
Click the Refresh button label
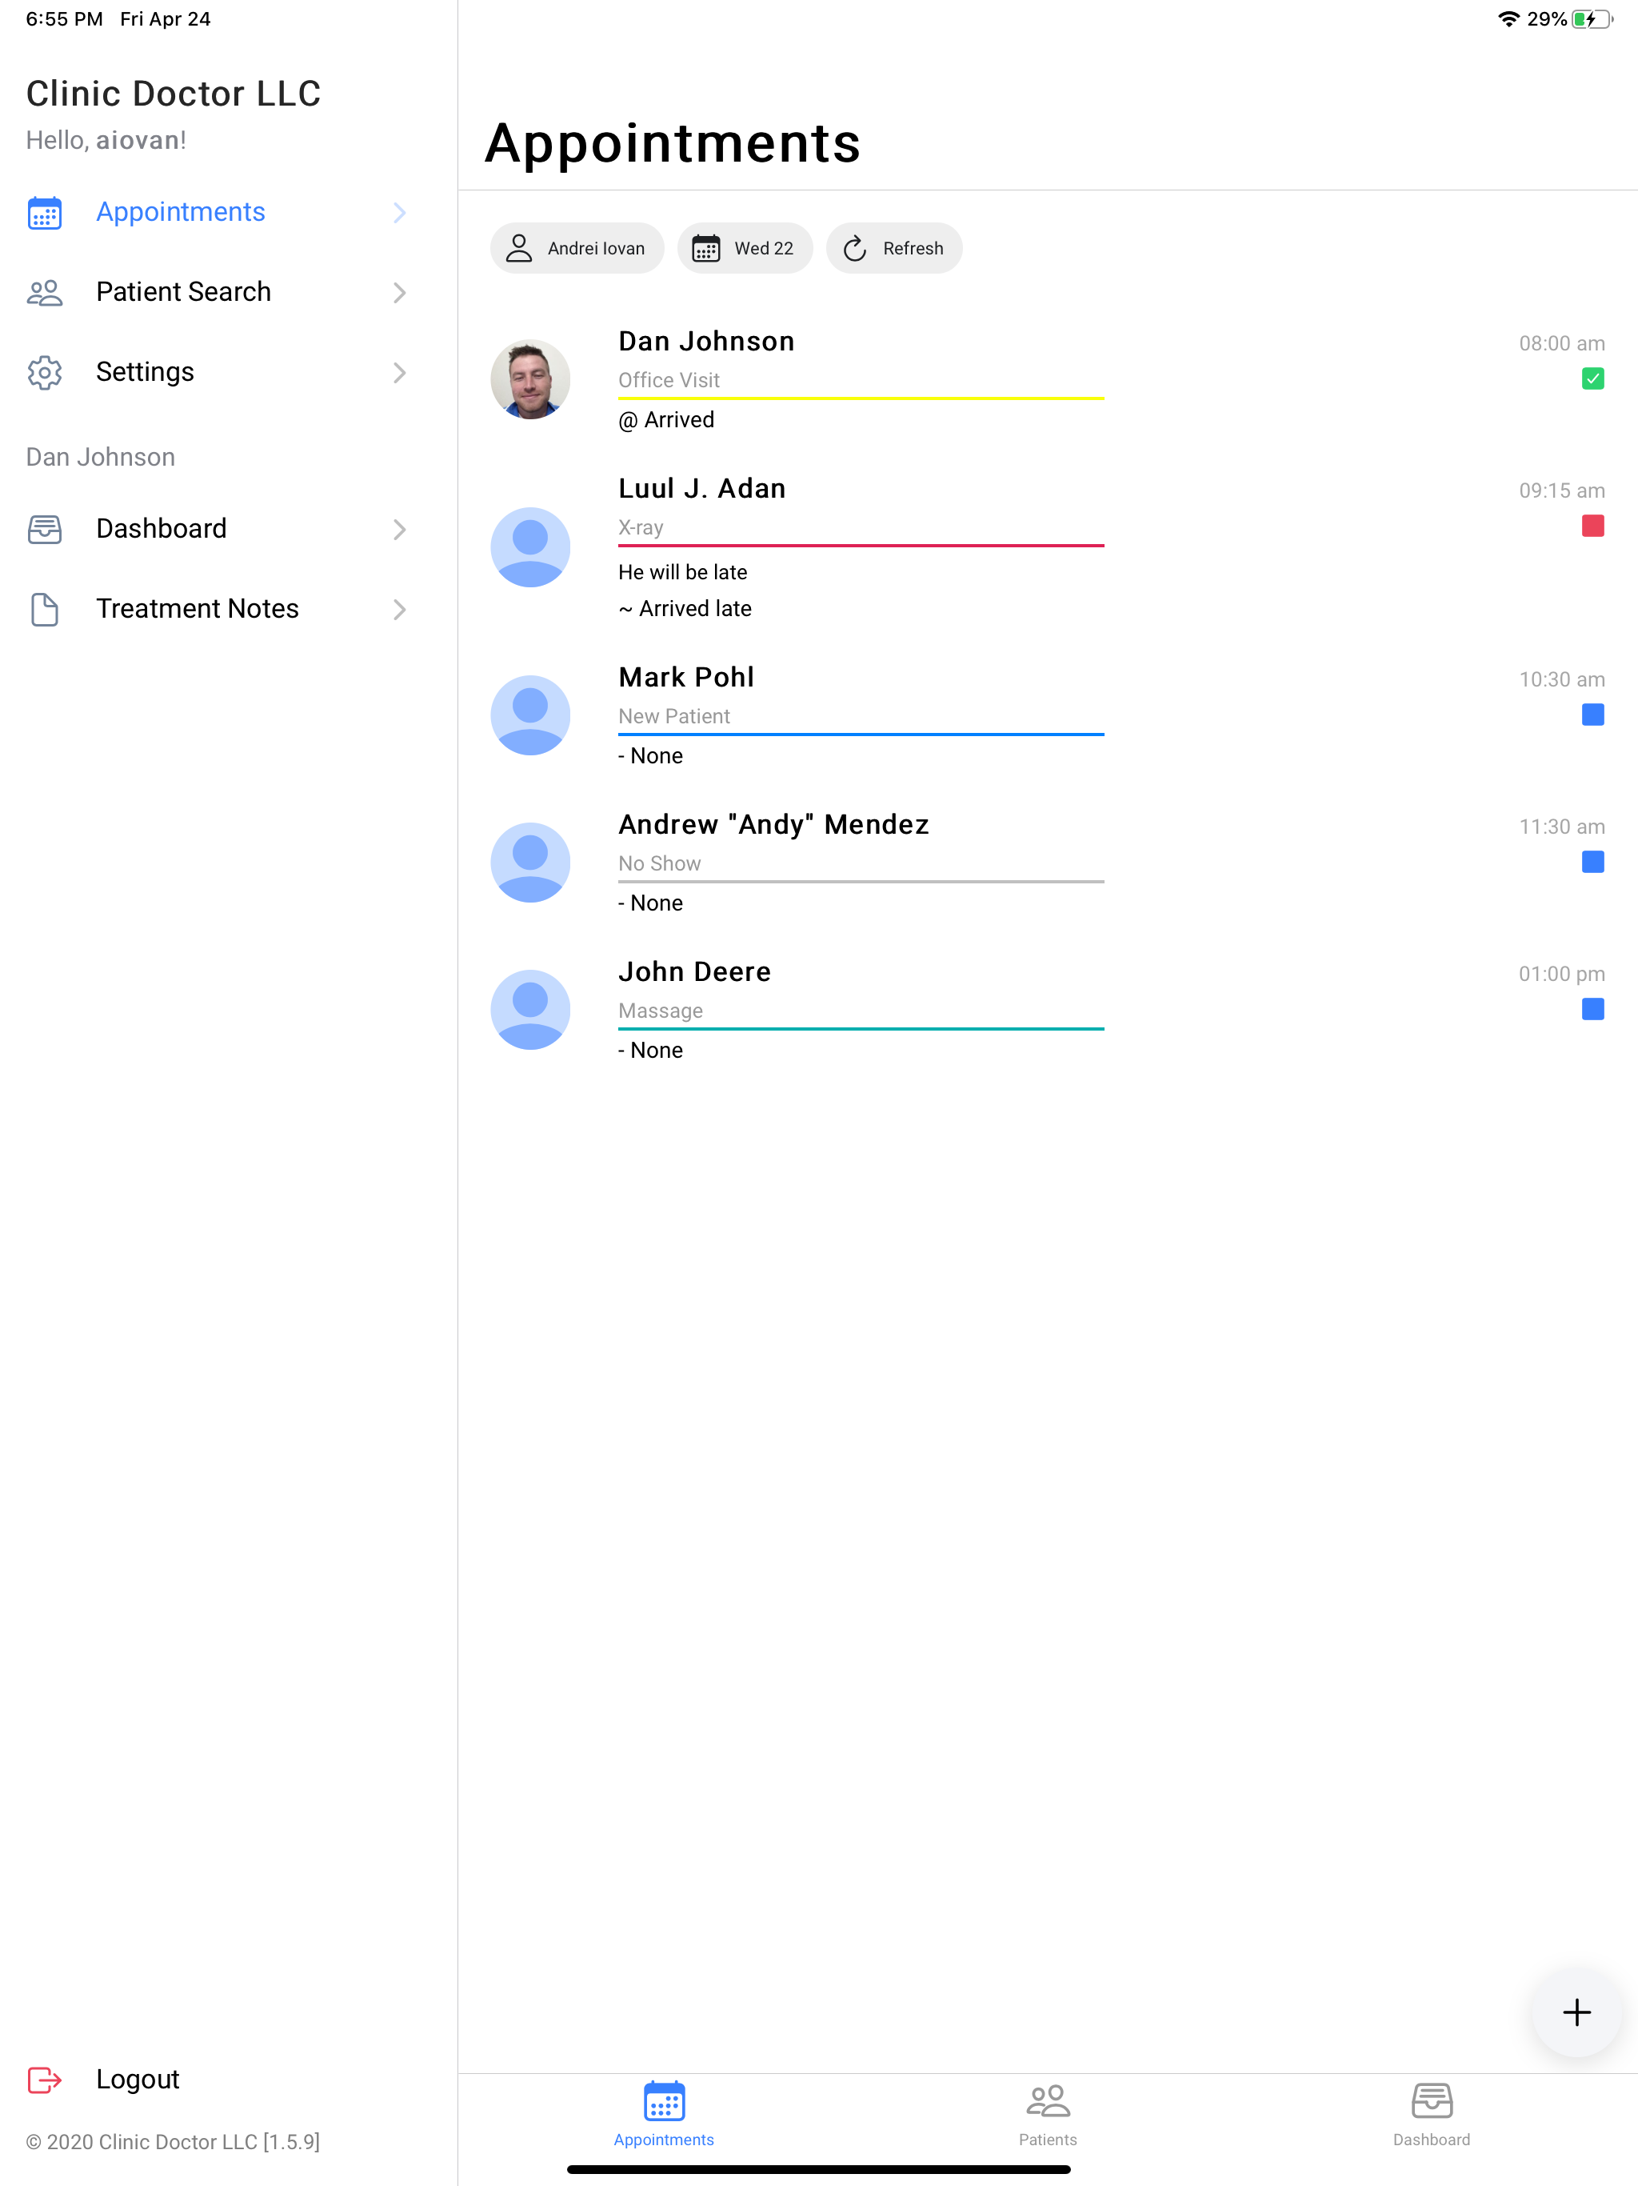click(913, 248)
